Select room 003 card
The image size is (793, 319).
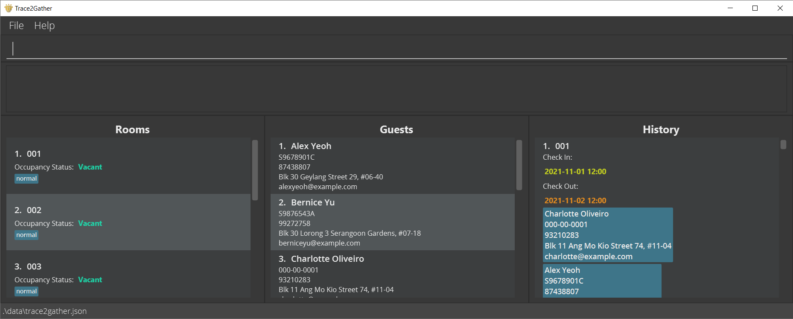coord(128,274)
